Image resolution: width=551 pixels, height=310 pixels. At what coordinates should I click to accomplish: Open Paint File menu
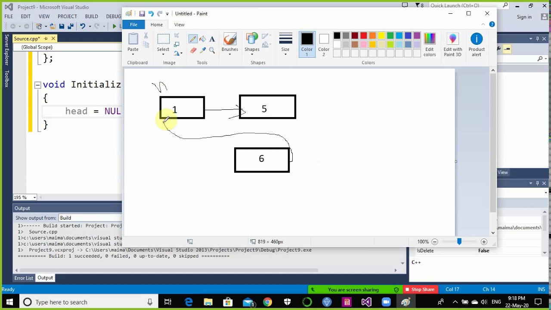[x=134, y=25]
